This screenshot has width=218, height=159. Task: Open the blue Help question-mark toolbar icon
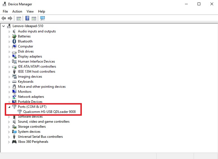click(x=27, y=18)
